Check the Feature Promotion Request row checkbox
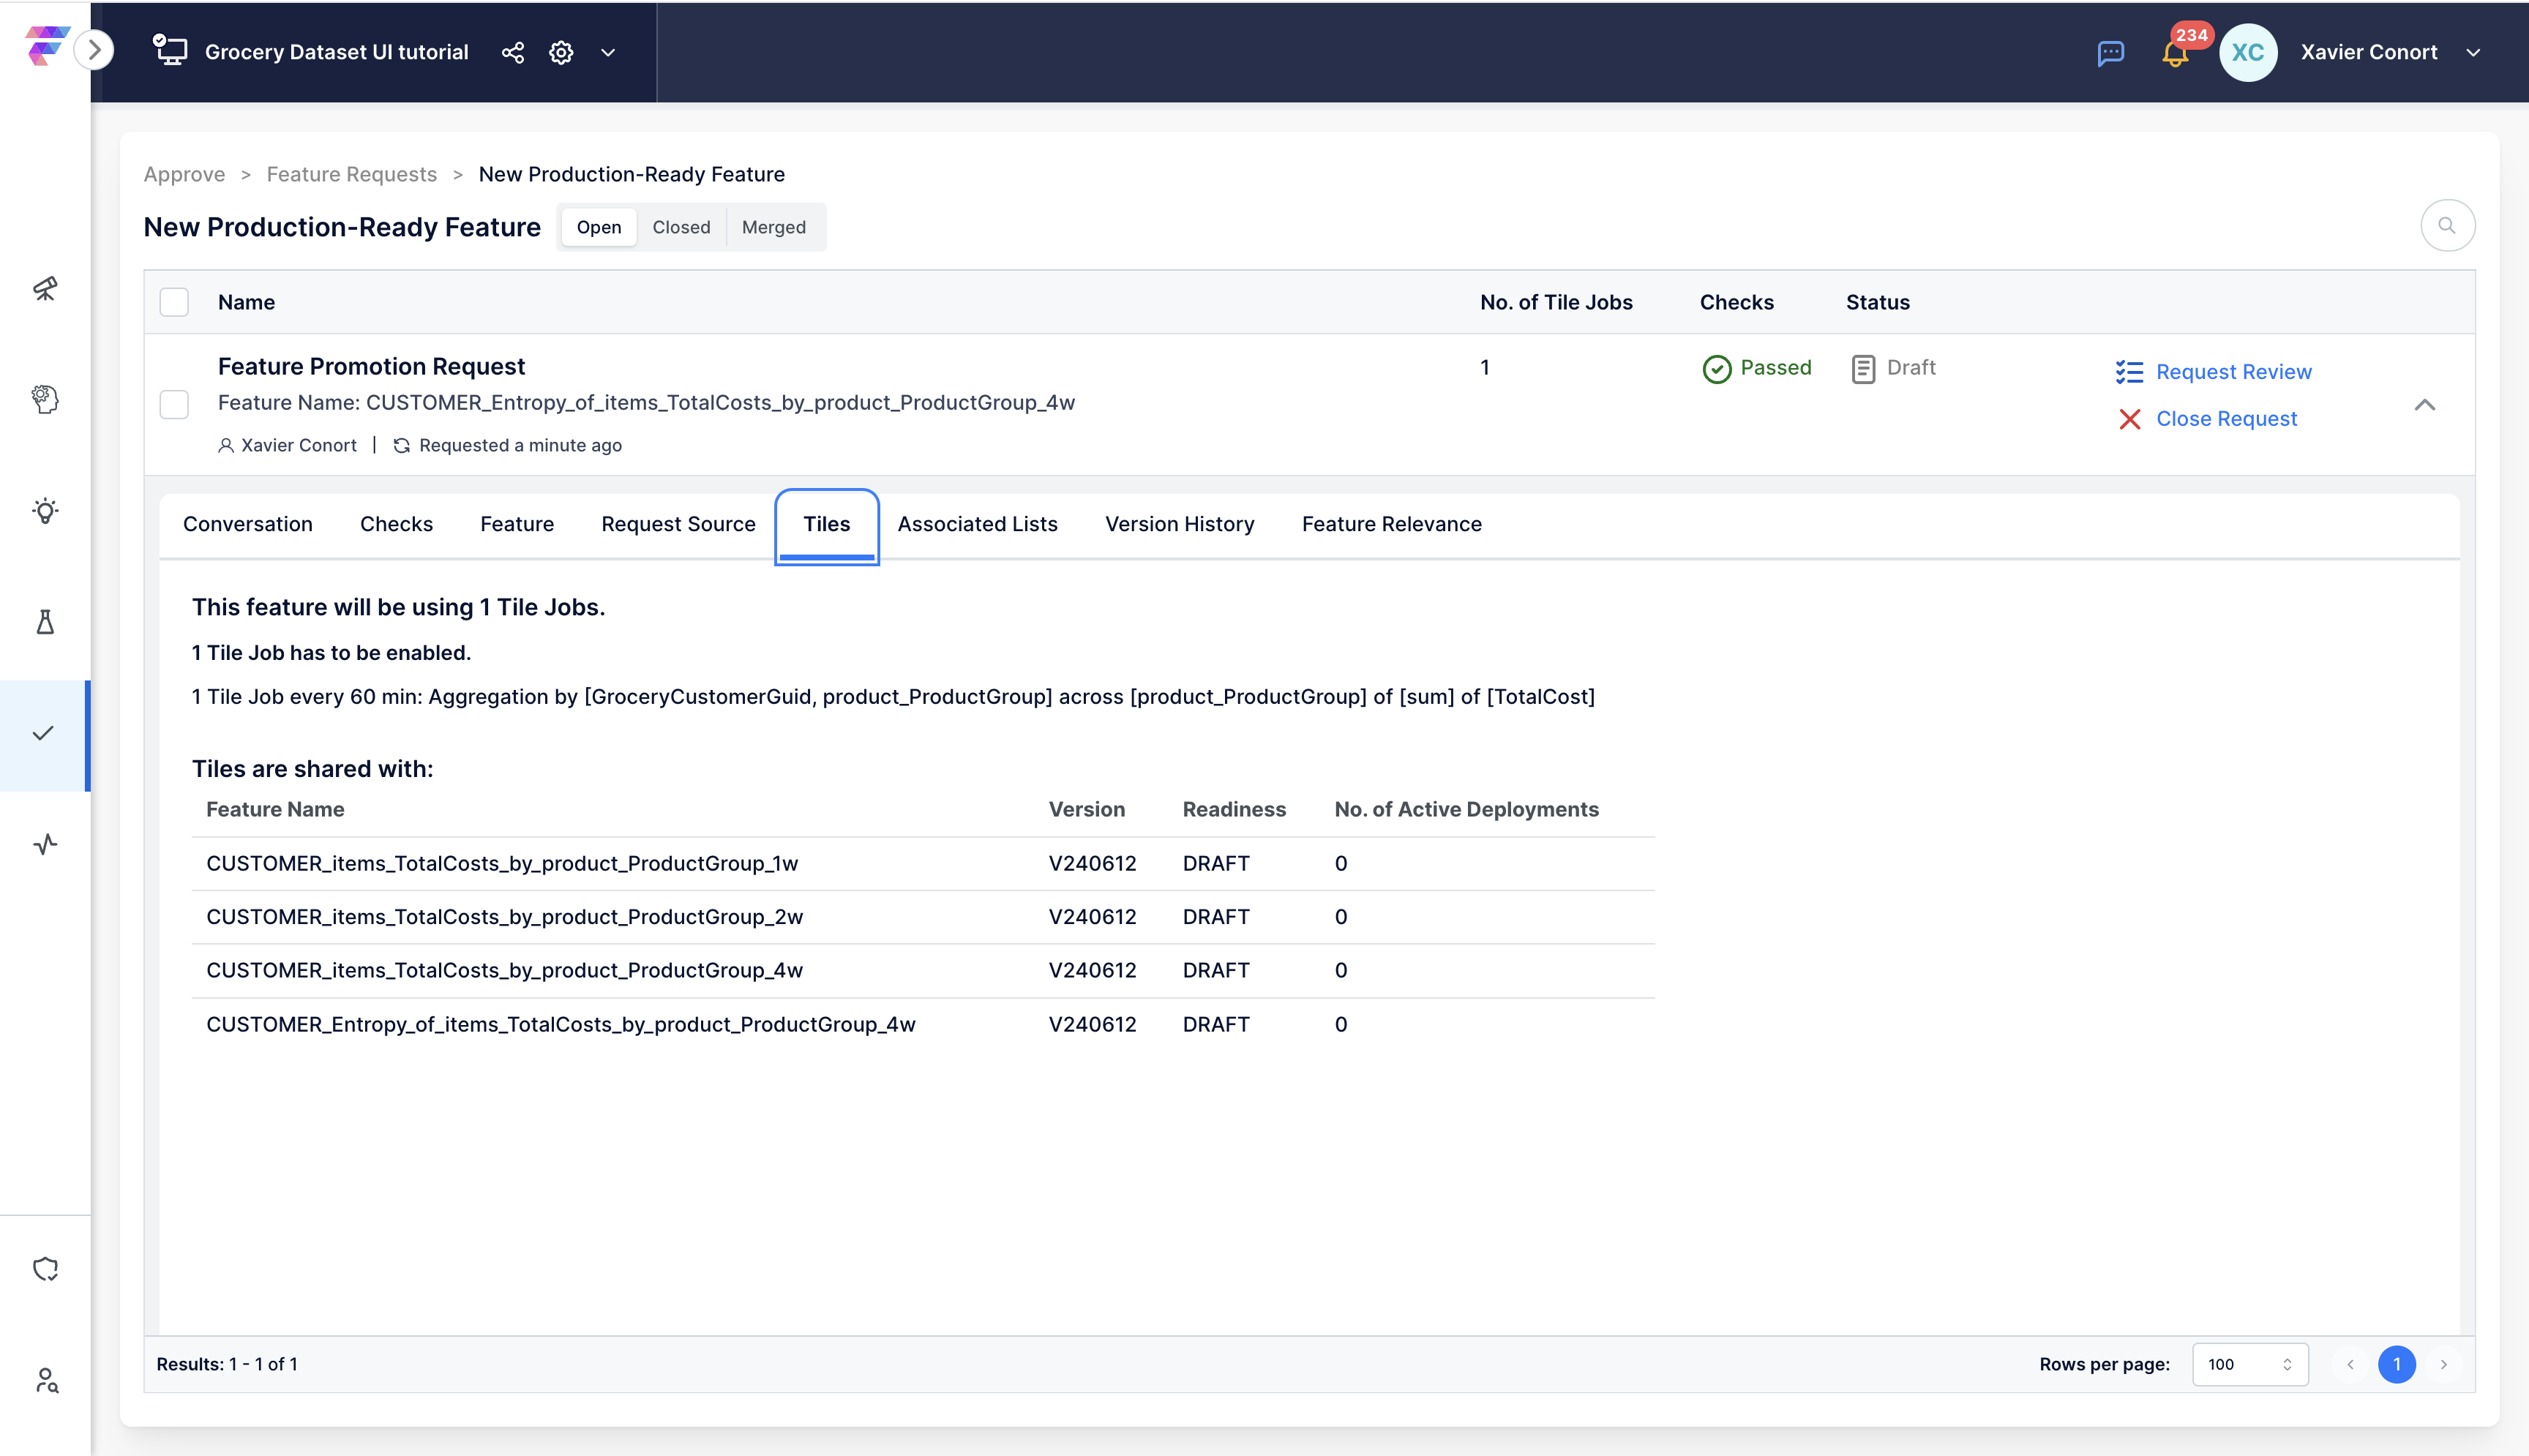The height and width of the screenshot is (1456, 2529). [174, 404]
